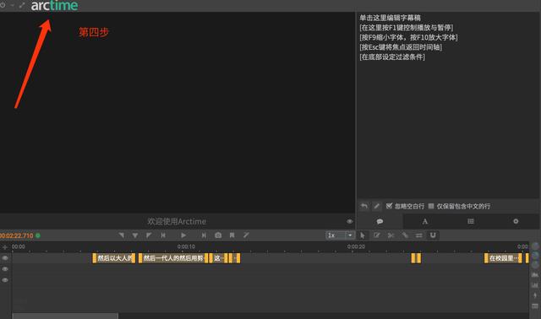The width and height of the screenshot is (541, 319).
Task: Select the subtitle block 然后一代人的然后用剪
Action: click(173, 258)
